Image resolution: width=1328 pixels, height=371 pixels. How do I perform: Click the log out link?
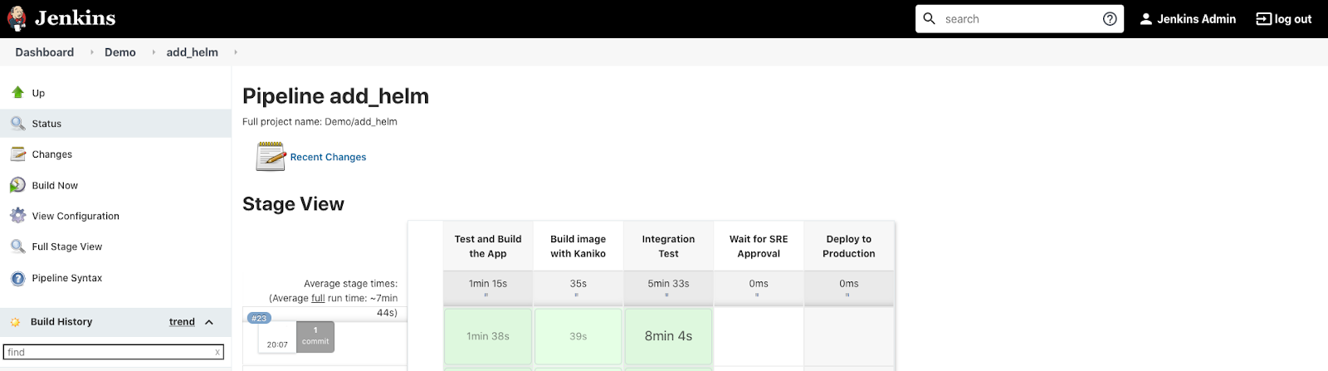coord(1284,19)
